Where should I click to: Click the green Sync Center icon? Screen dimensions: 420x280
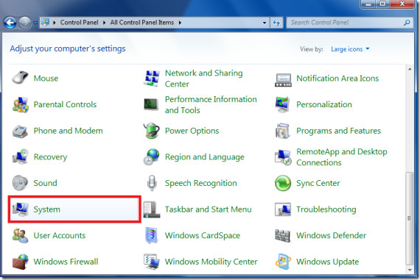pyautogui.click(x=283, y=183)
